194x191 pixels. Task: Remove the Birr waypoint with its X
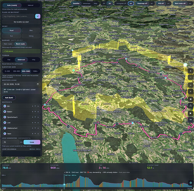38,106
